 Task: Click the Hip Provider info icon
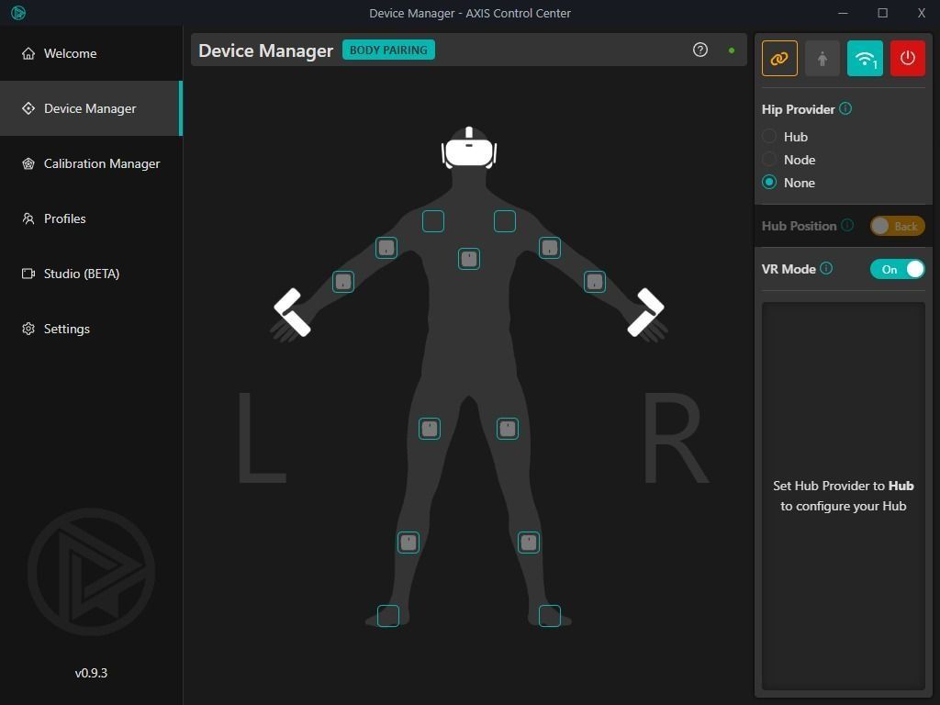coord(845,108)
